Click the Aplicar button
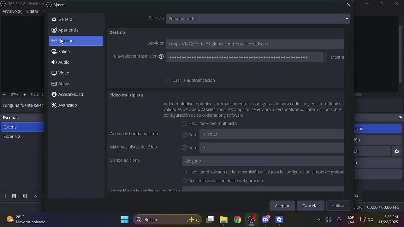 click(338, 206)
